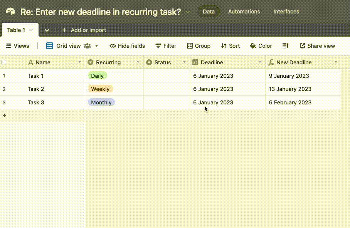
Task: Select the empty Status cell for Task 3
Action: pyautogui.click(x=167, y=102)
